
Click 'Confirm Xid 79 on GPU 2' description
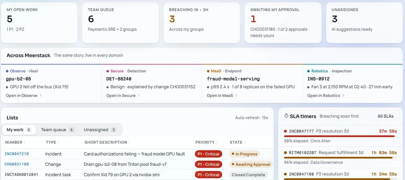(x=122, y=175)
